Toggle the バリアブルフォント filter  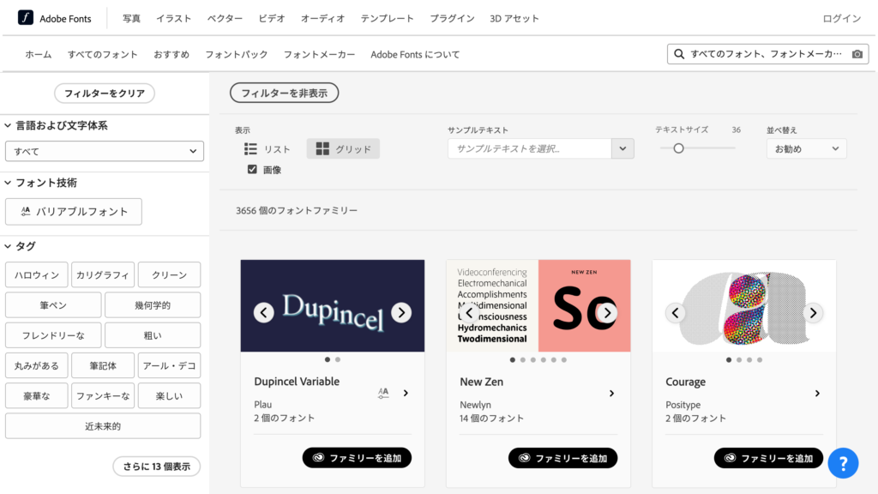click(73, 211)
